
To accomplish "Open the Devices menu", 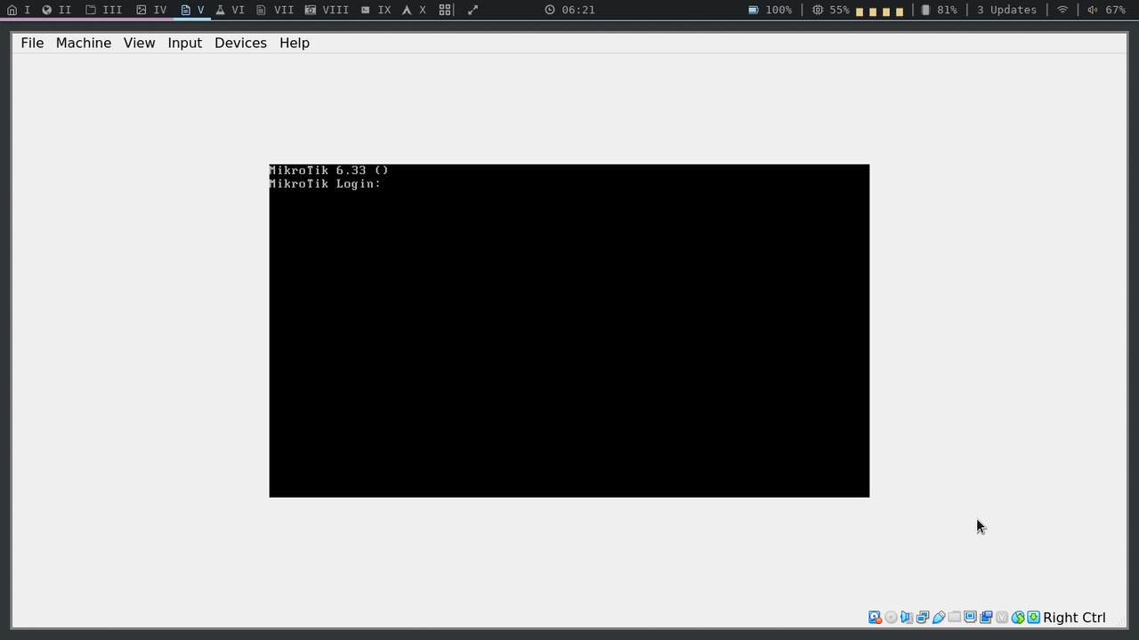I will tap(240, 43).
